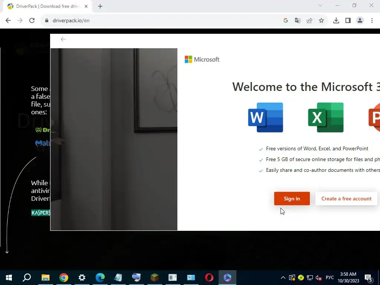Click Create a free account button
This screenshot has width=380, height=285.
pyautogui.click(x=346, y=199)
